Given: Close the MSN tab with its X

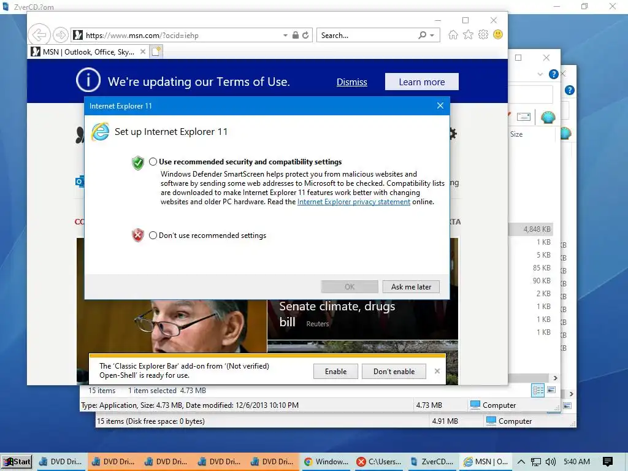Looking at the screenshot, I should click(x=142, y=52).
